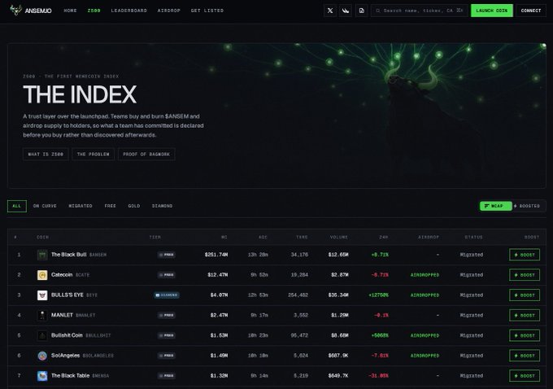Open the MANLET name link
553x389 pixels.
click(62, 315)
